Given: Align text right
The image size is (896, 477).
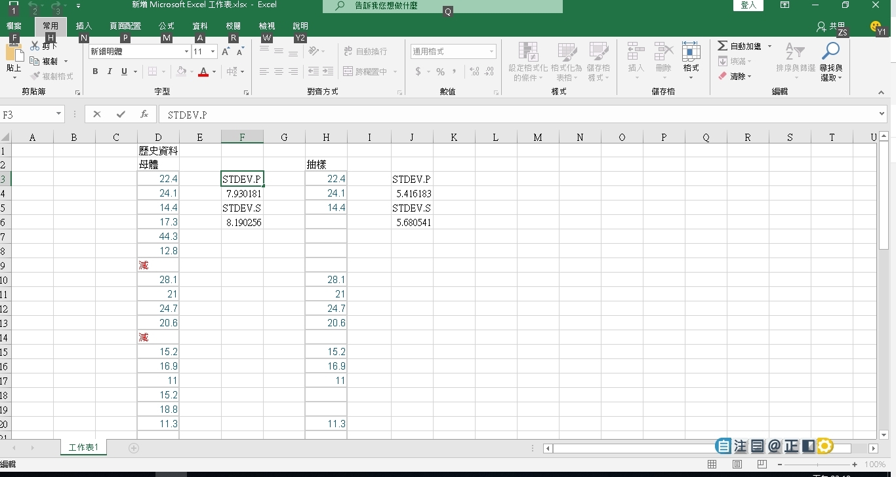Looking at the screenshot, I should 293,71.
